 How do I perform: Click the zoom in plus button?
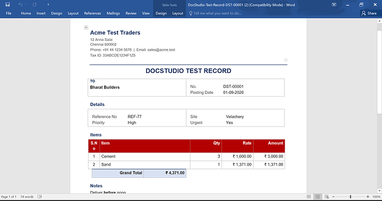tap(368, 197)
